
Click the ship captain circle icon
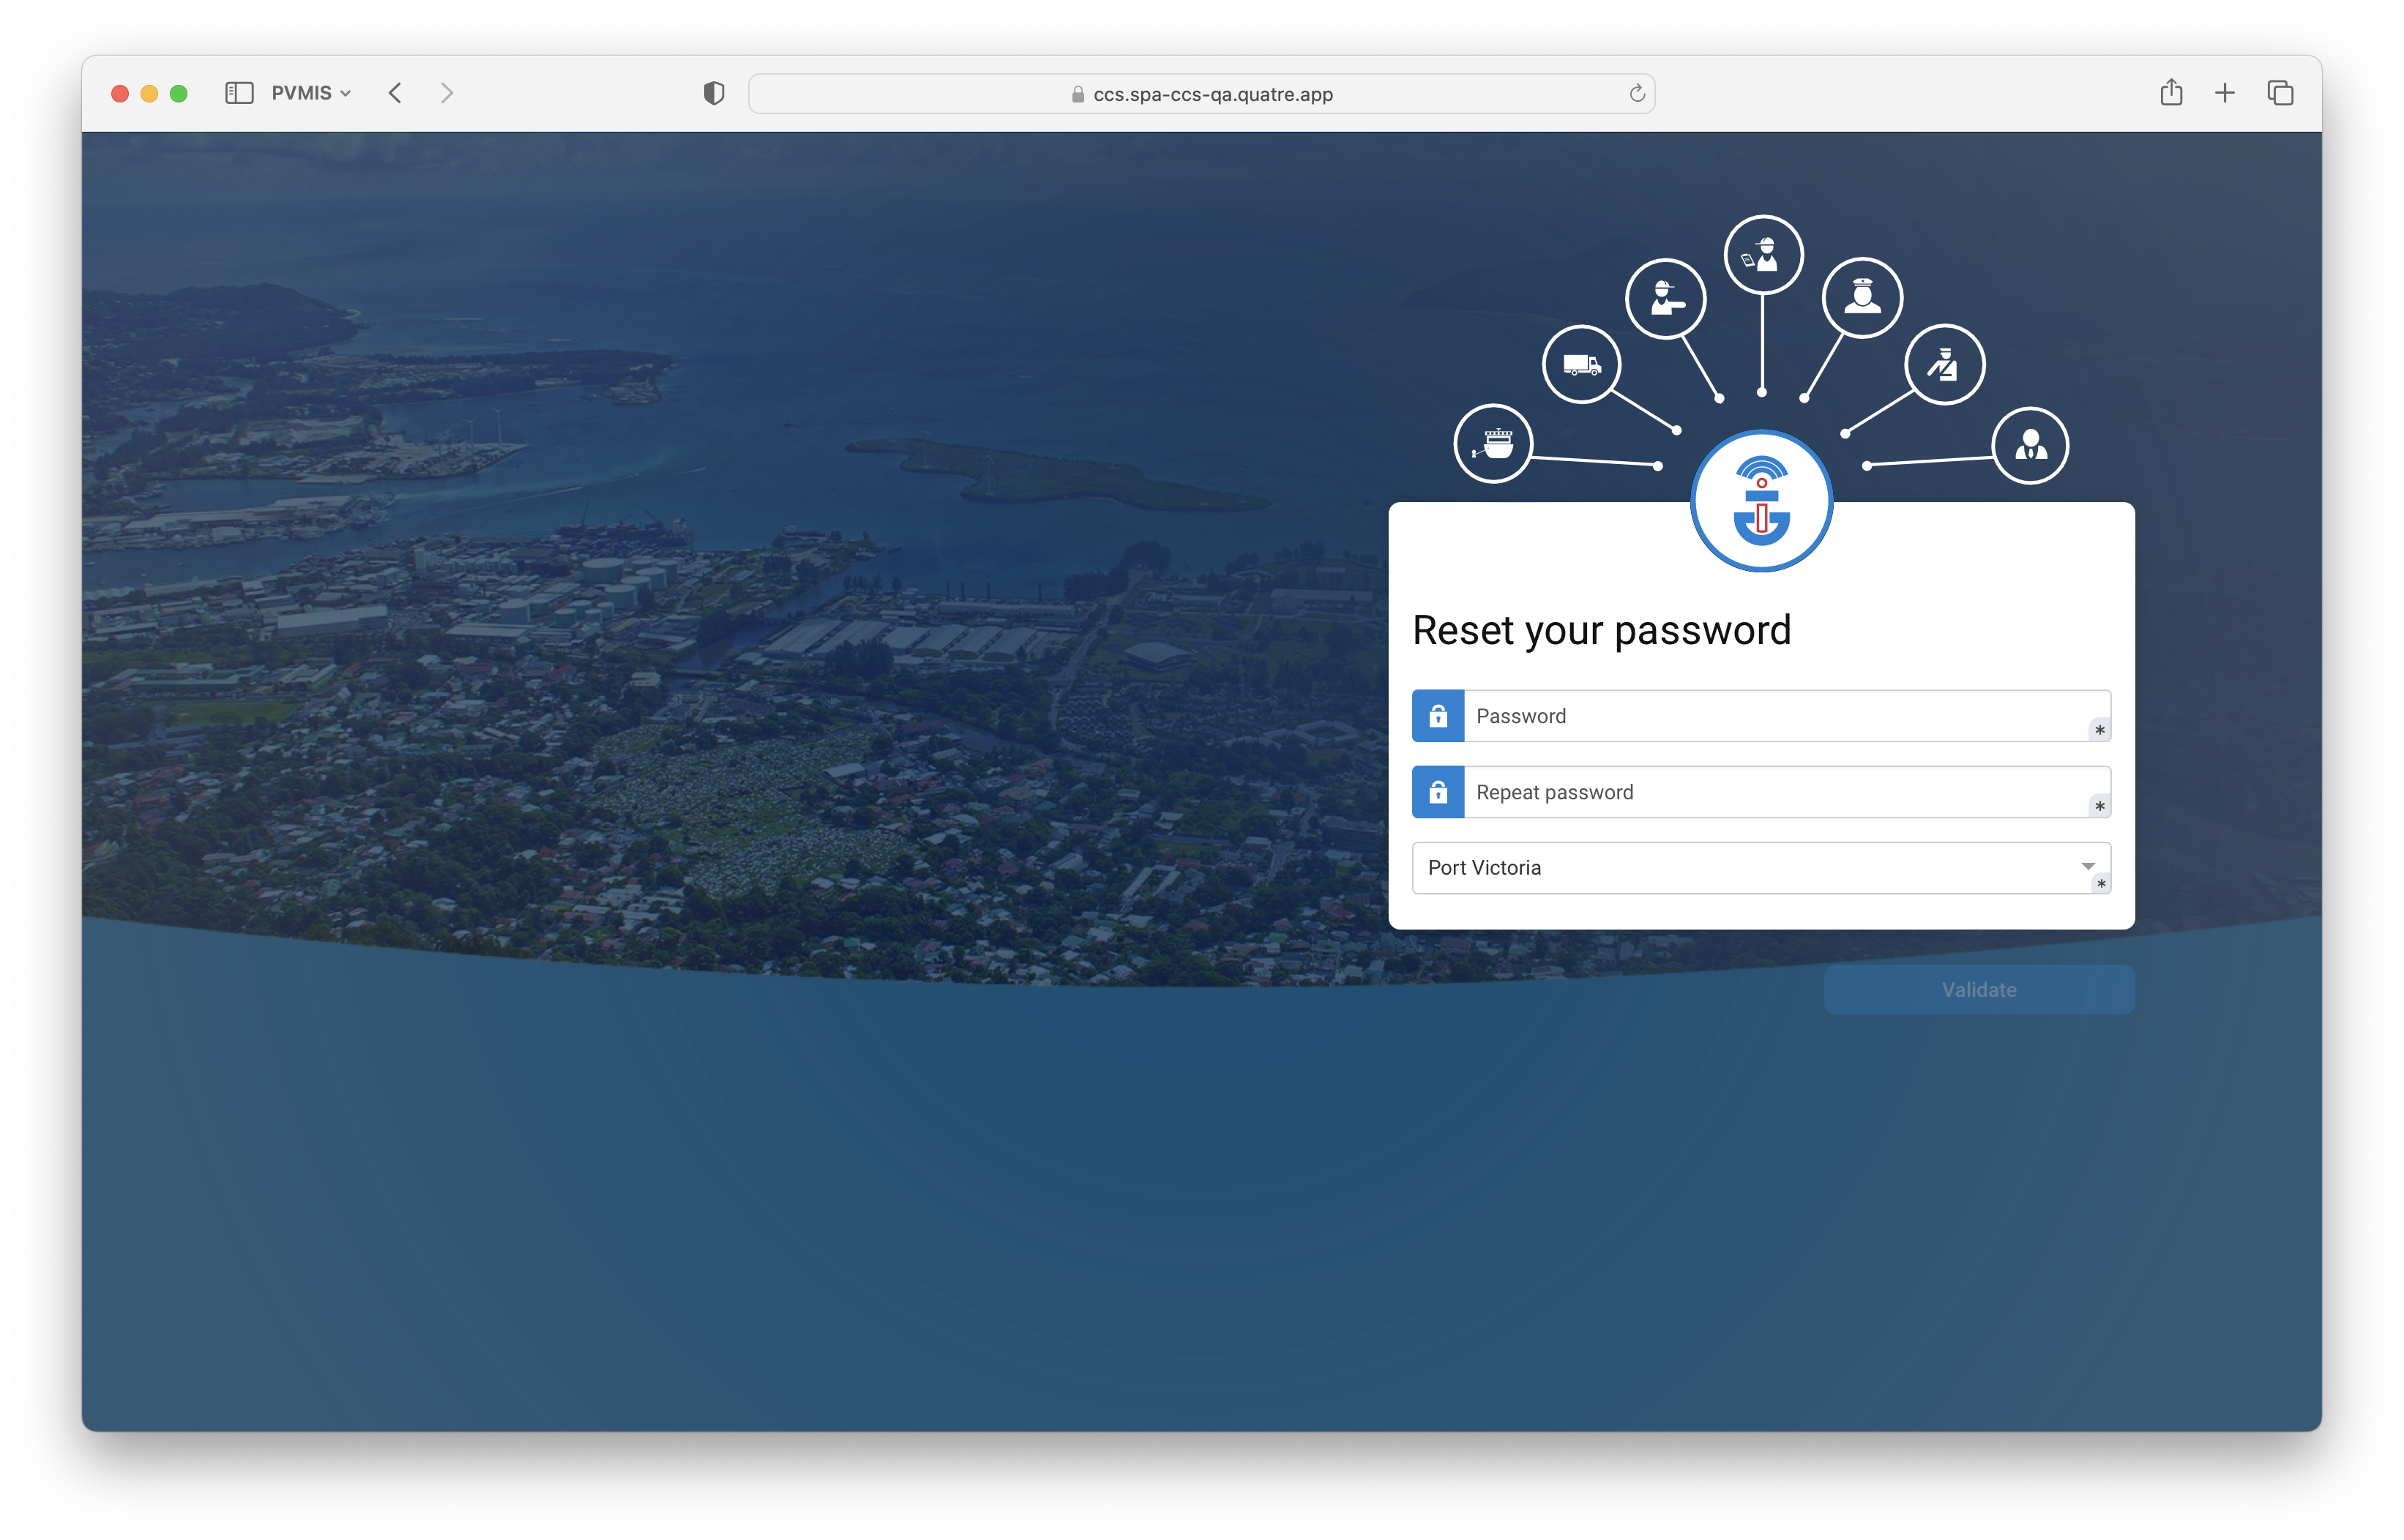point(1862,298)
